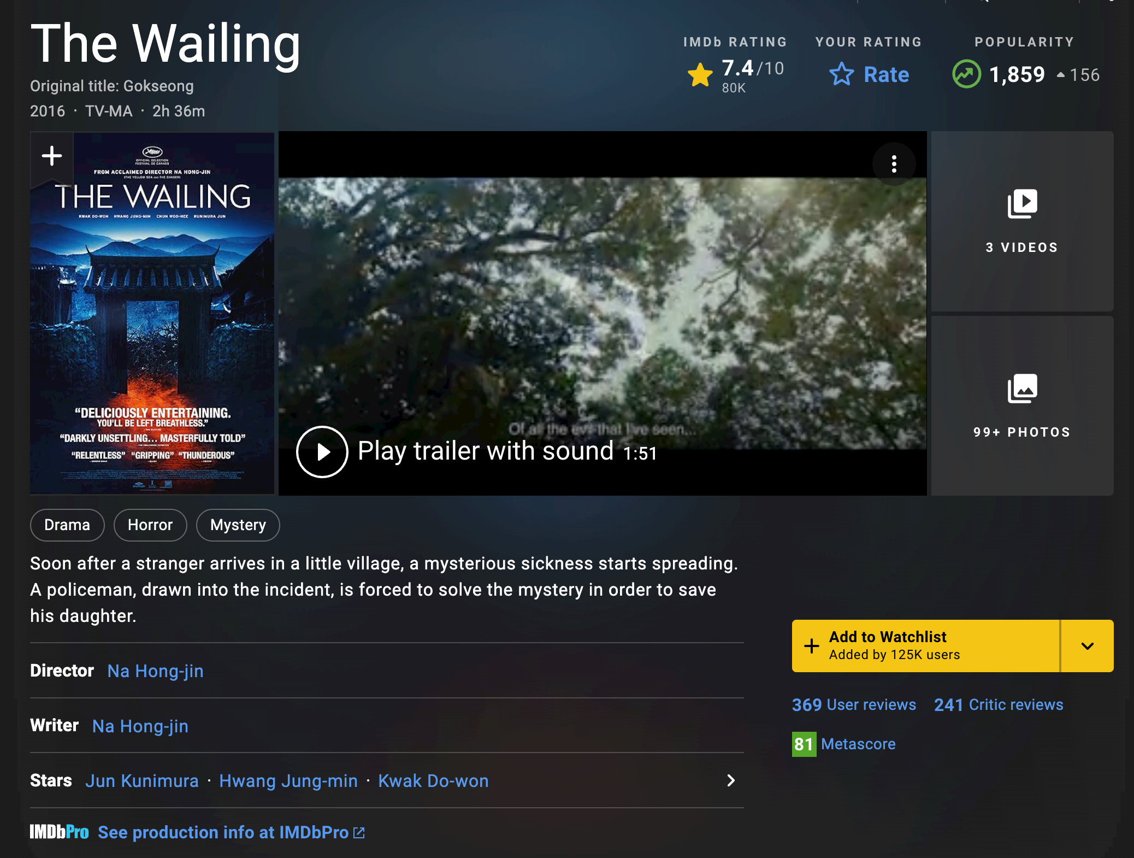The width and height of the screenshot is (1134, 858).
Task: Open Jun Kunimura's profile link
Action: click(x=142, y=781)
